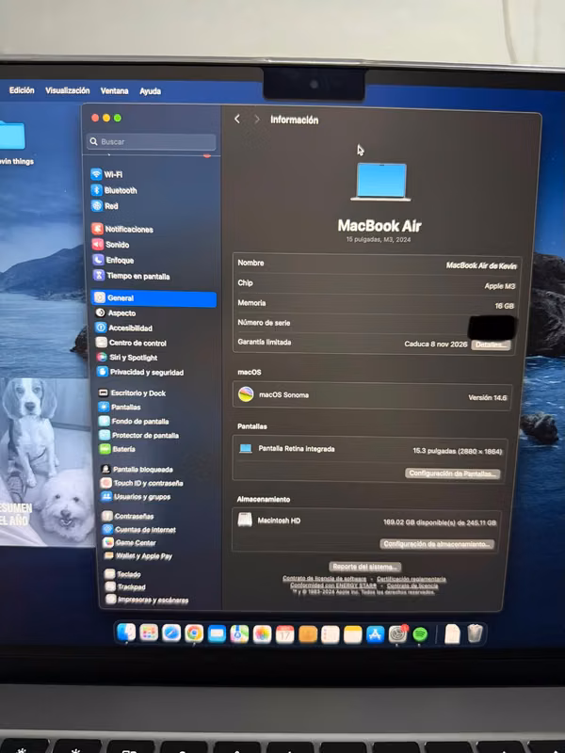Open Configuración de almacenamiento button
Viewport: 565px width, 753px height.
click(x=437, y=544)
